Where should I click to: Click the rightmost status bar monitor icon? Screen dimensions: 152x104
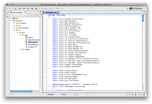pos(144,95)
